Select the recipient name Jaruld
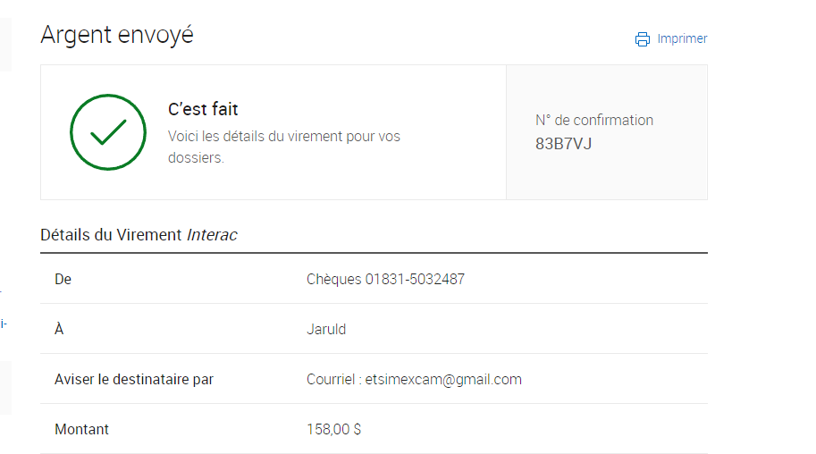This screenshot has height=454, width=816. (326, 329)
